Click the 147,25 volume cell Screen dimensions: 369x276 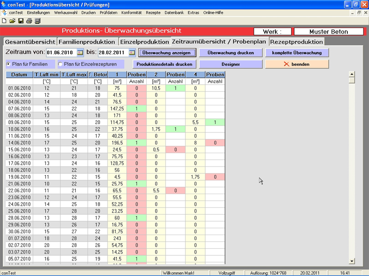coord(117,109)
